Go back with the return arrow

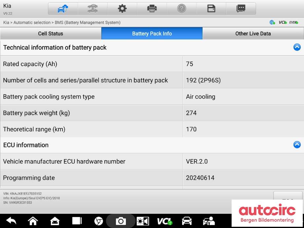(11, 221)
